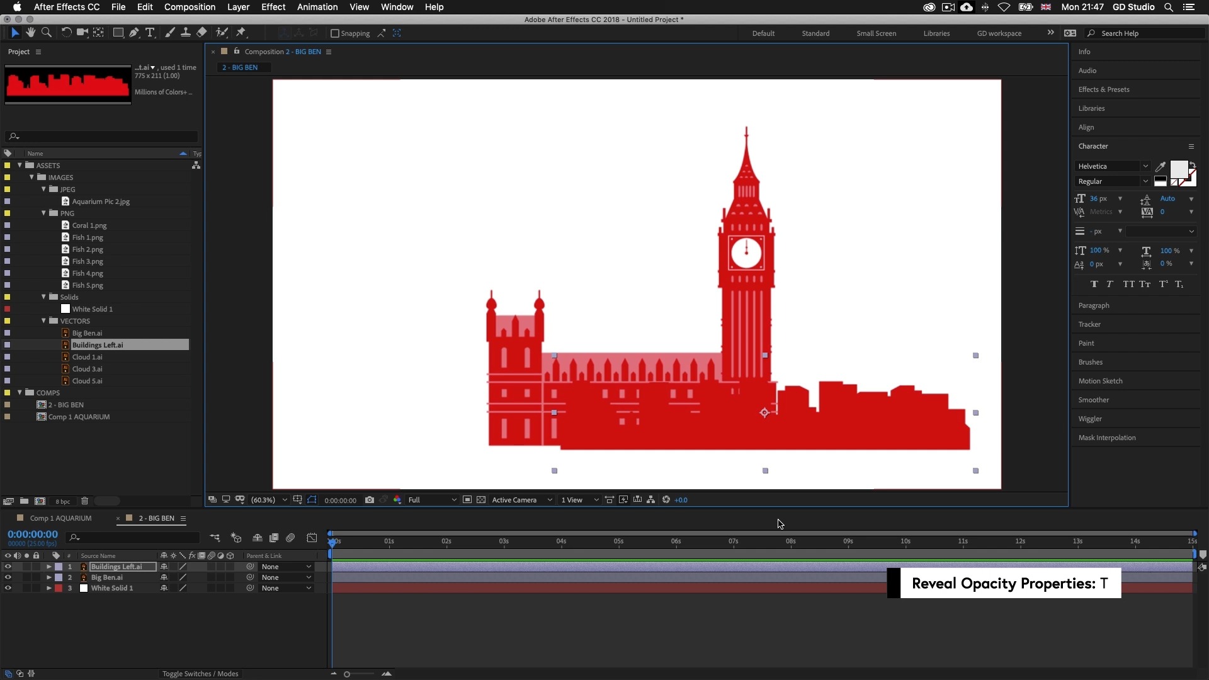Collapse the VECTORS folder
This screenshot has height=680, width=1209.
click(x=43, y=320)
